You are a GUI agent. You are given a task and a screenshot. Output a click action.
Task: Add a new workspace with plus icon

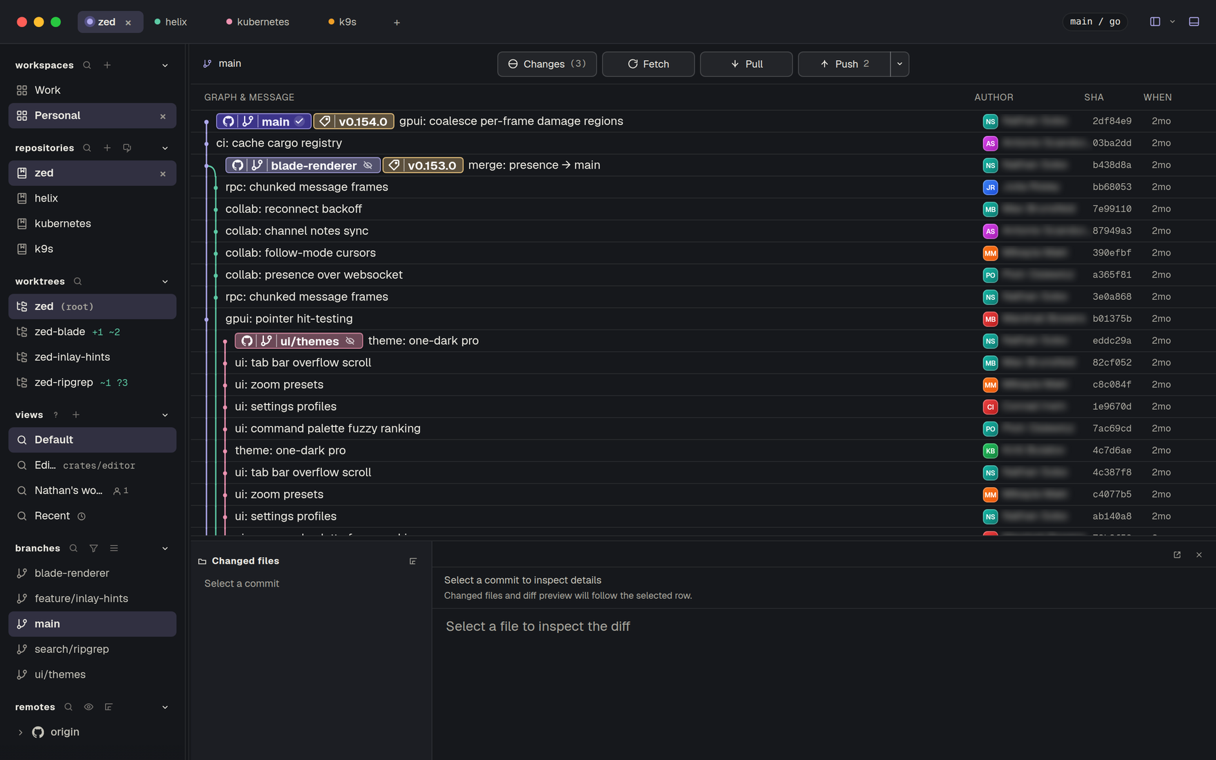(x=107, y=65)
